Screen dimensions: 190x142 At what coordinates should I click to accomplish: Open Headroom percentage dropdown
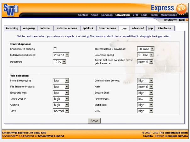point(59,62)
